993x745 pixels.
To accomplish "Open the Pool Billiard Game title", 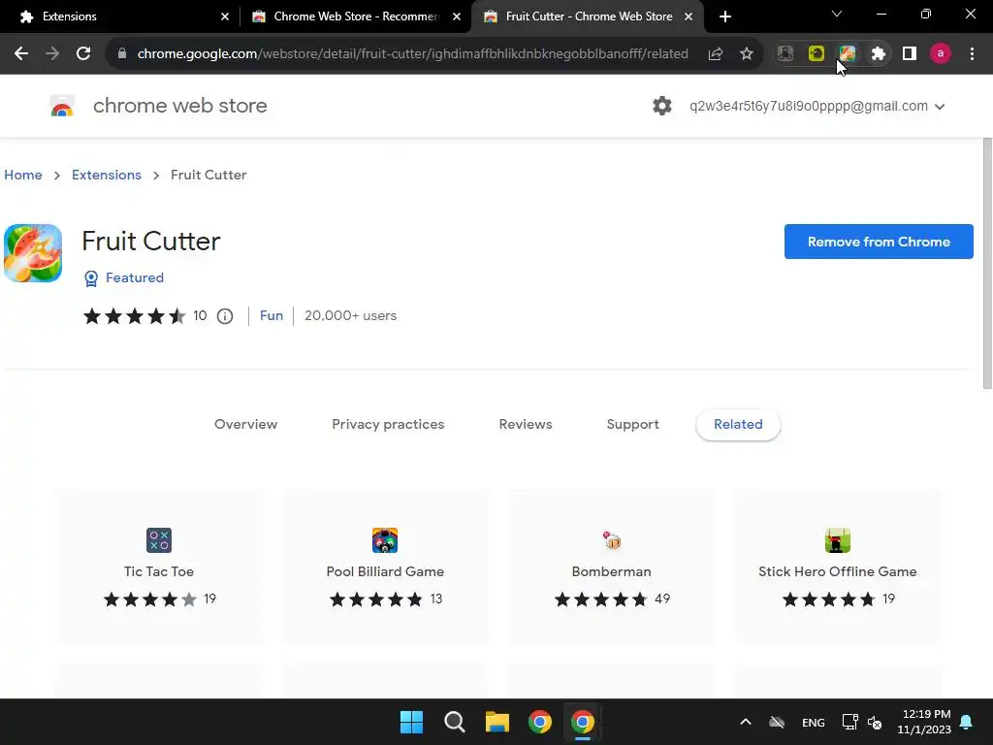I will pyautogui.click(x=385, y=571).
